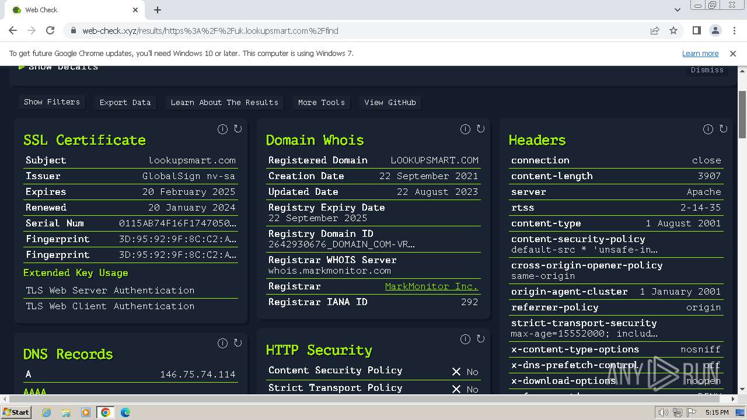
Task: Click the View GitHub button
Action: pos(390,102)
